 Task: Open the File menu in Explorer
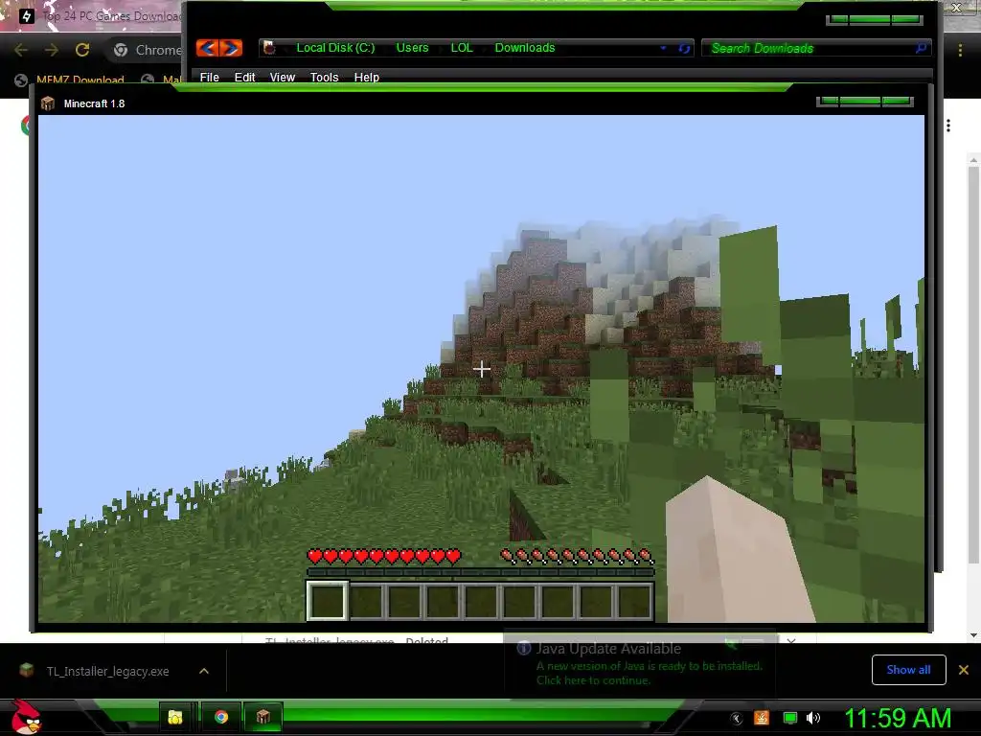[x=209, y=77]
